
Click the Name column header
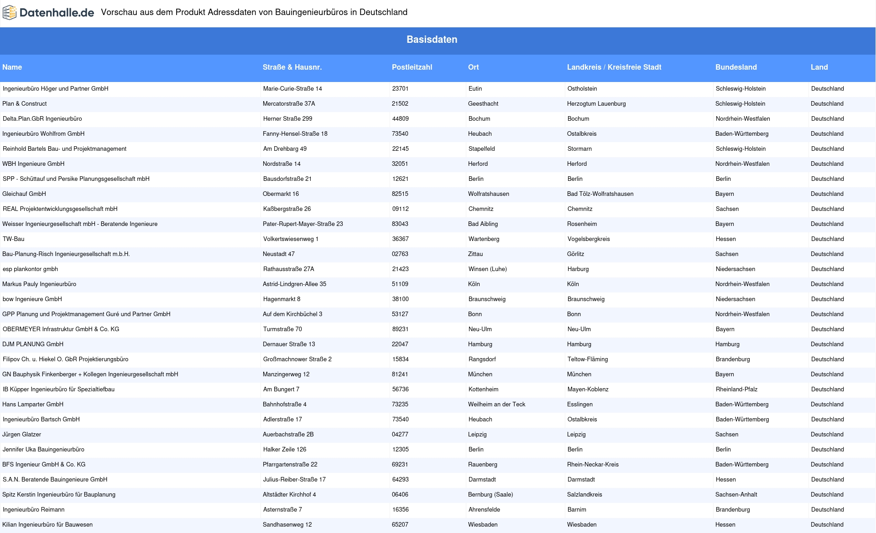click(x=12, y=67)
